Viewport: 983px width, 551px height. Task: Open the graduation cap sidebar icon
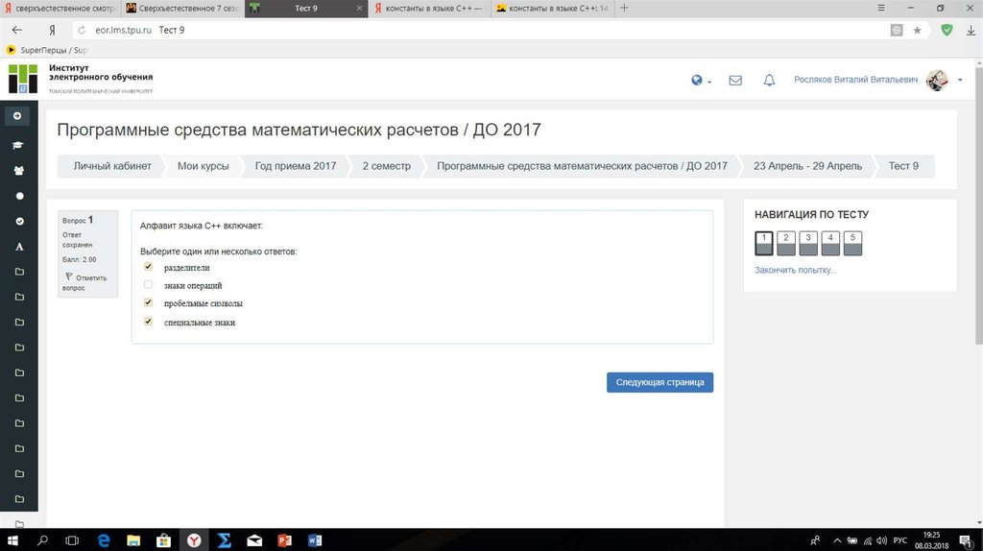tap(18, 145)
